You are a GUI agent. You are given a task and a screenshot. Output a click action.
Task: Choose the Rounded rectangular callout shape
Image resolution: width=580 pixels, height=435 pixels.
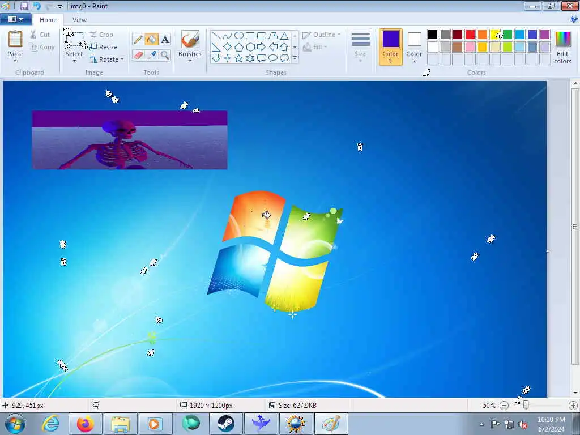pos(262,58)
